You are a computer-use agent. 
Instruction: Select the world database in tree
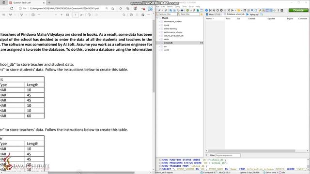pyautogui.click(x=166, y=50)
